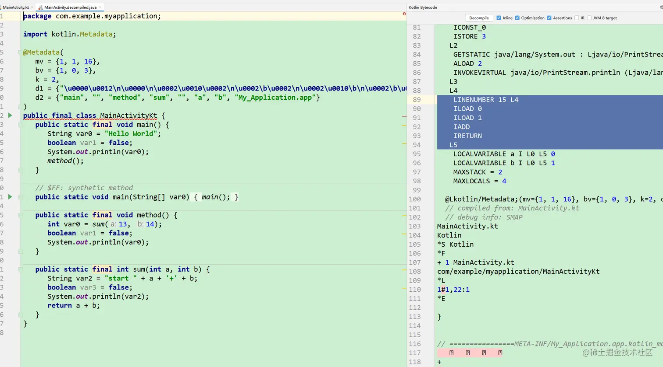The width and height of the screenshot is (663, 367).
Task: Enable the JVM 8 target checkbox
Action: pos(589,18)
